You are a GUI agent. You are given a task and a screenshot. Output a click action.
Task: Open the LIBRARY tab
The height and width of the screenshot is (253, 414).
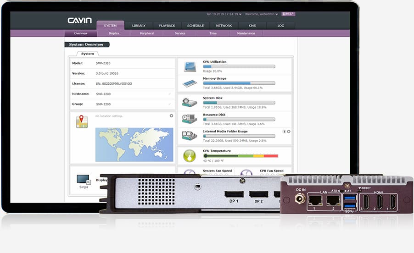(x=139, y=26)
